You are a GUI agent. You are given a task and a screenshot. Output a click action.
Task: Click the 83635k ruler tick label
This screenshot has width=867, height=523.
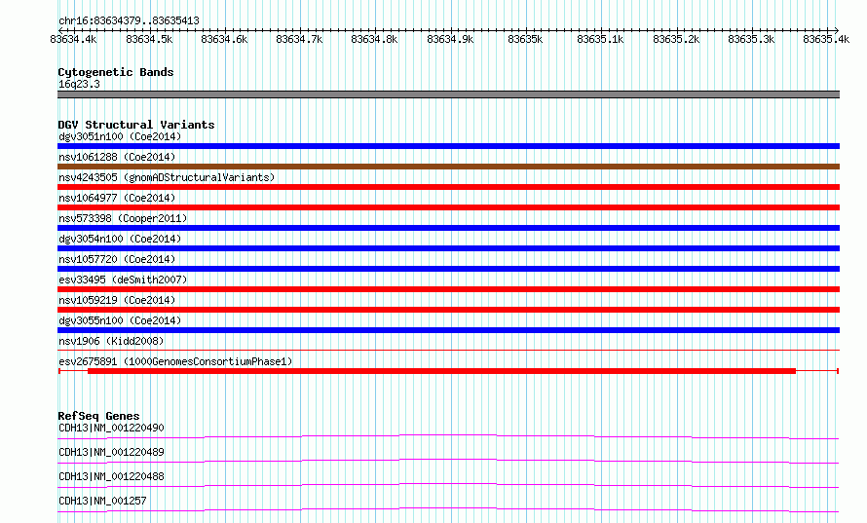pyautogui.click(x=525, y=39)
